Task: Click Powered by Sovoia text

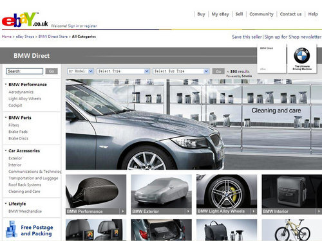Action: coord(239,76)
